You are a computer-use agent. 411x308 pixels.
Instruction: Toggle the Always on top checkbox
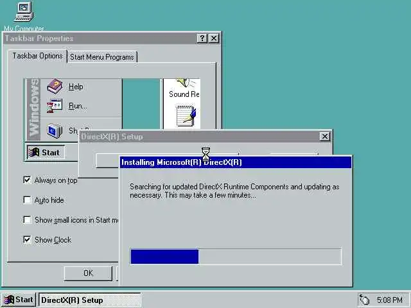pos(27,180)
